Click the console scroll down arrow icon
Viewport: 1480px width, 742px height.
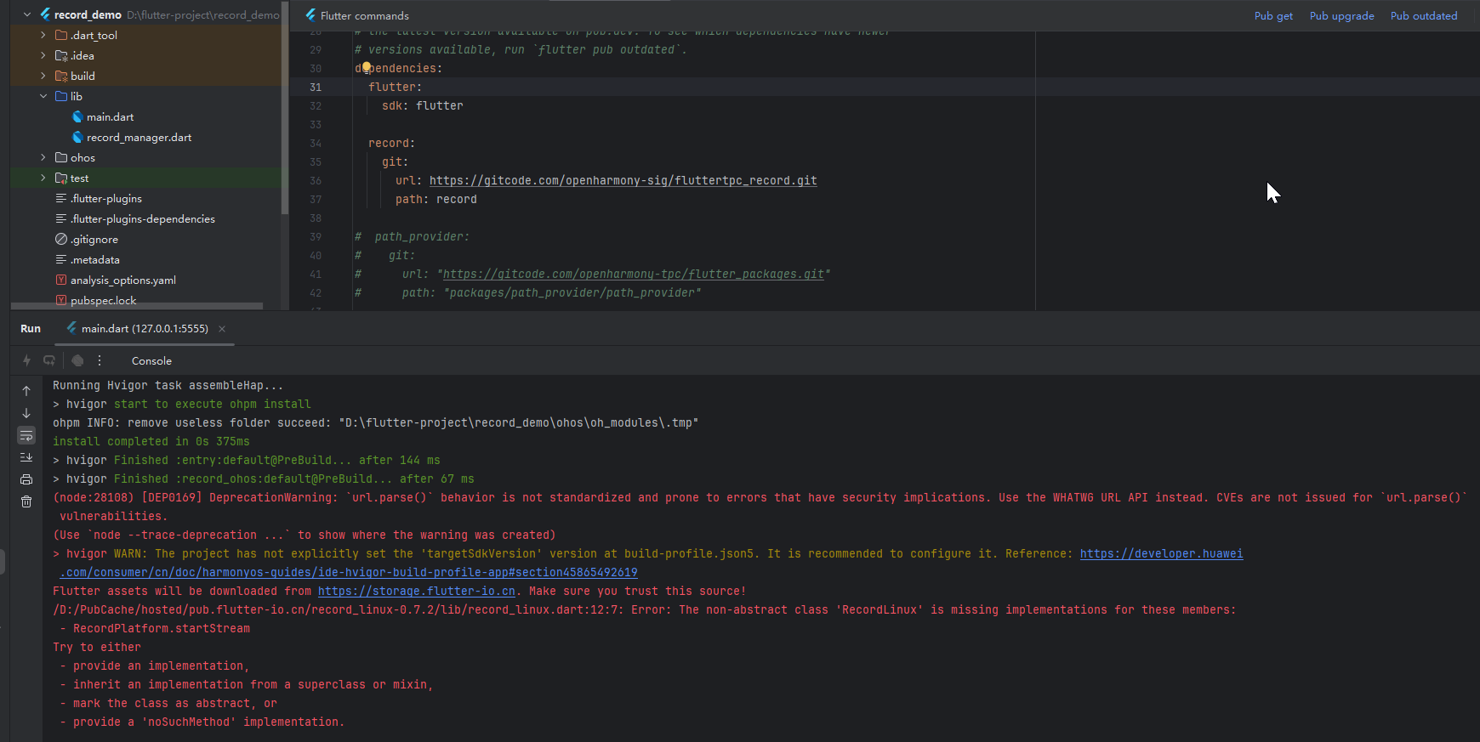point(26,413)
